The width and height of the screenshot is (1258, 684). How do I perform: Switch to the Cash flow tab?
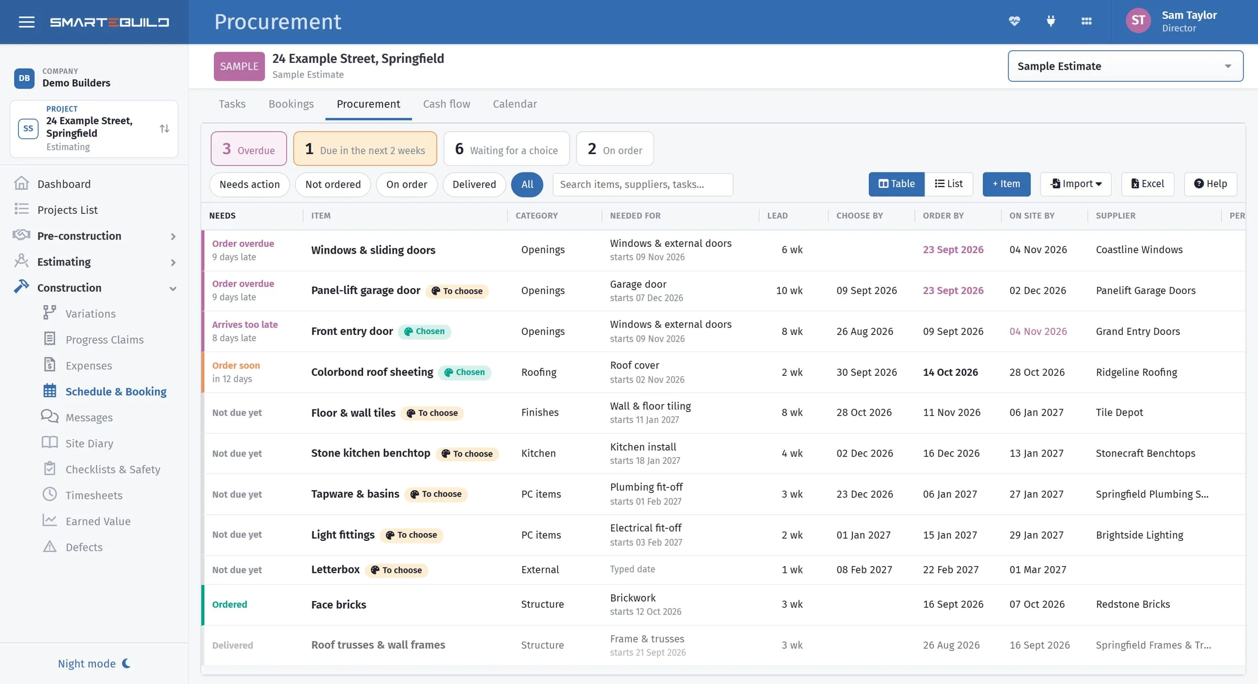click(447, 104)
